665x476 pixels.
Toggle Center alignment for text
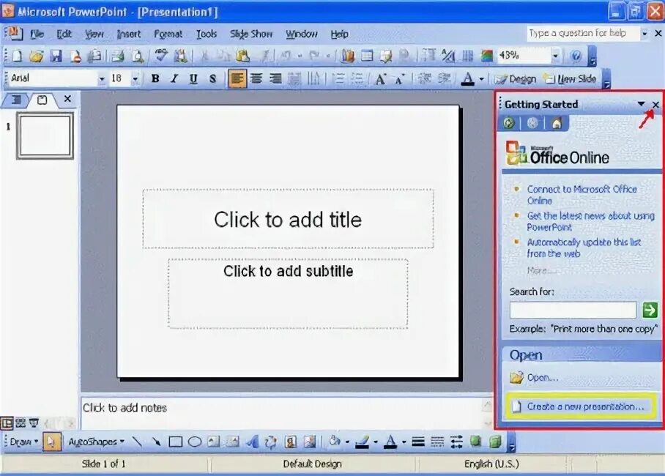point(256,79)
